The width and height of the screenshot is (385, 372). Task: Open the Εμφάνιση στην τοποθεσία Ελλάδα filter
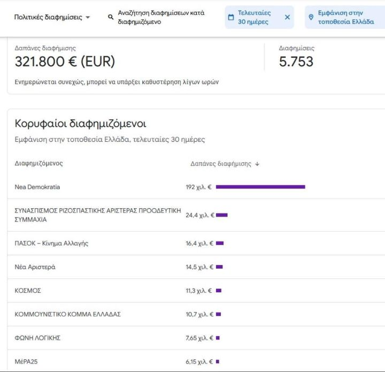pos(345,17)
